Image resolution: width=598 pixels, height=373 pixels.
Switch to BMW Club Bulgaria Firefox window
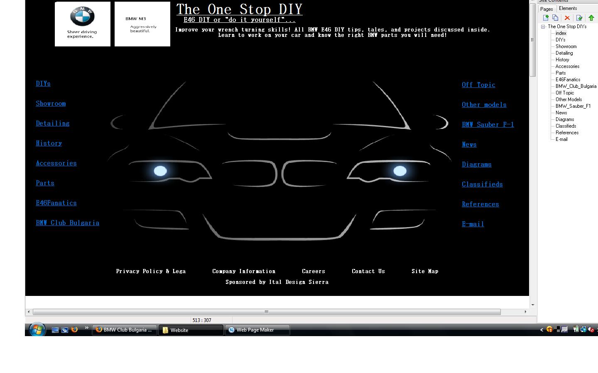coord(124,330)
